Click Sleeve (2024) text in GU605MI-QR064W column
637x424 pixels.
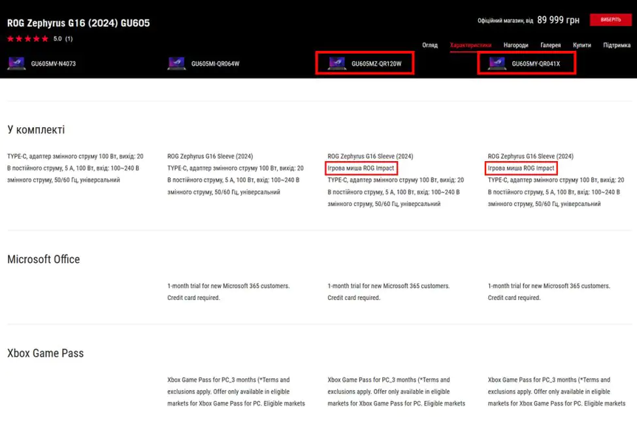pos(210,156)
